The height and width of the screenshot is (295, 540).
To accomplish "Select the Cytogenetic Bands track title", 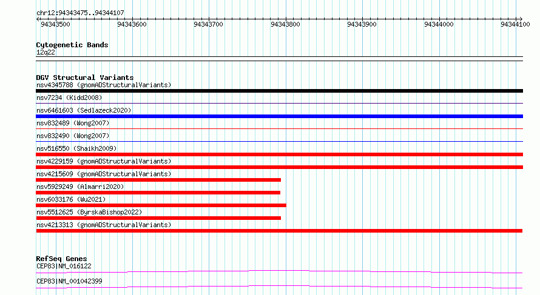I will pyautogui.click(x=72, y=45).
